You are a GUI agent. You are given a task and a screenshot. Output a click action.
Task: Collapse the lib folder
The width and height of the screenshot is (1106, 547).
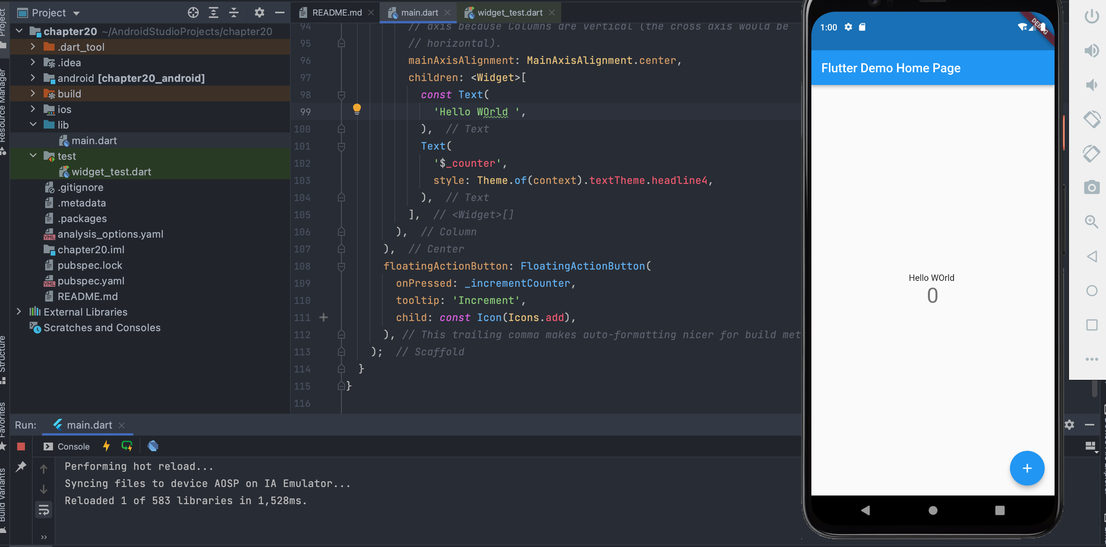33,125
